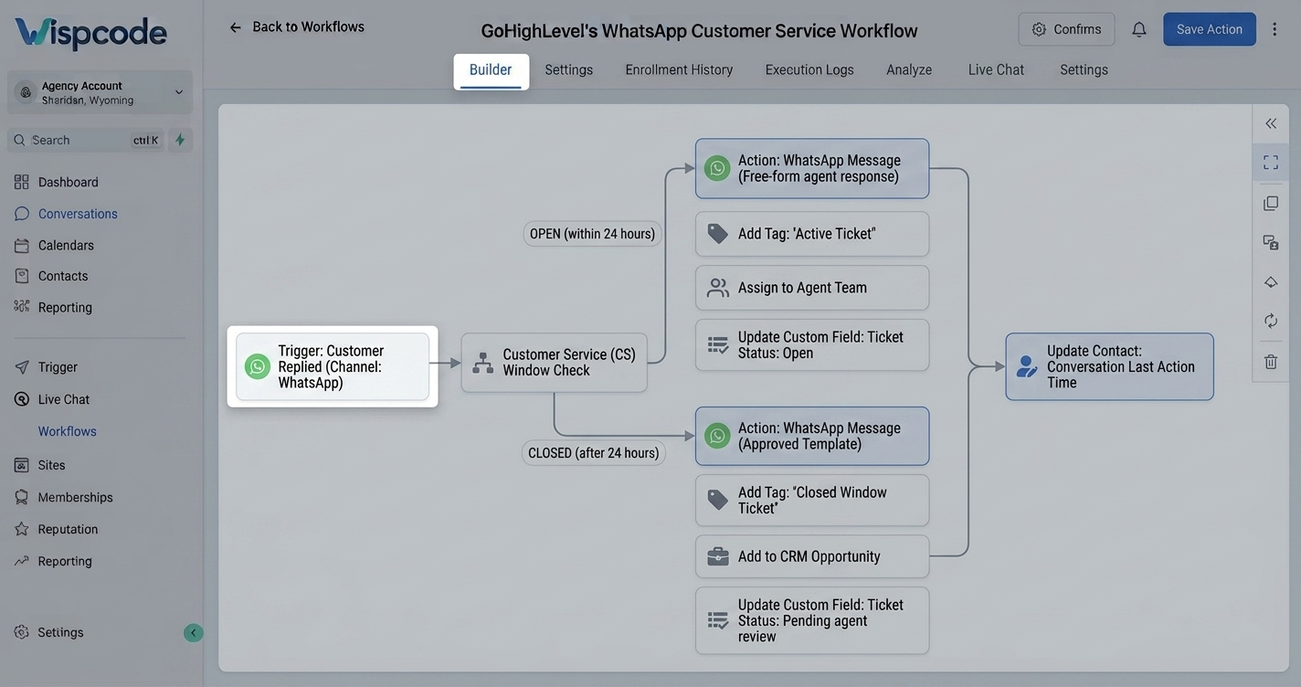Viewport: 1301px width, 687px height.
Task: Toggle fullscreen view of the canvas
Action: 1271,163
